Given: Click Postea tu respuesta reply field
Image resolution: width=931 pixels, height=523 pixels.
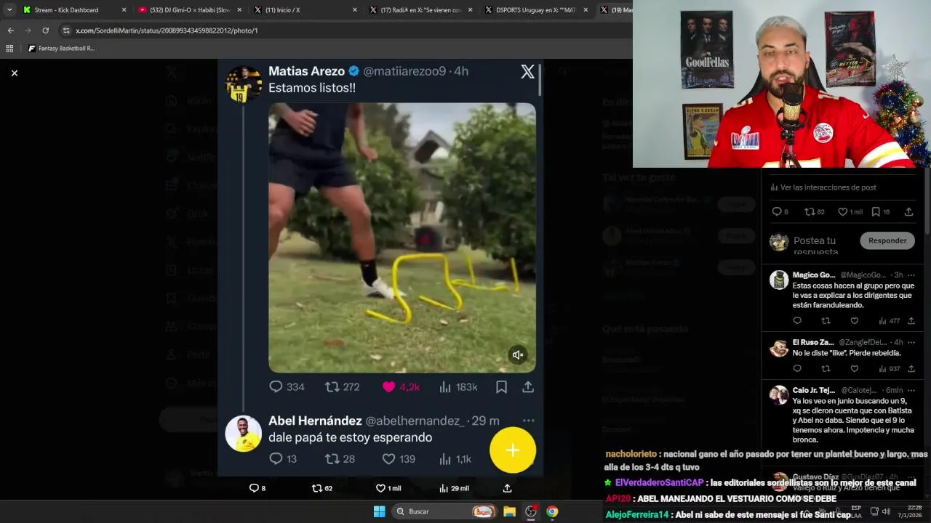Looking at the screenshot, I should (x=816, y=246).
